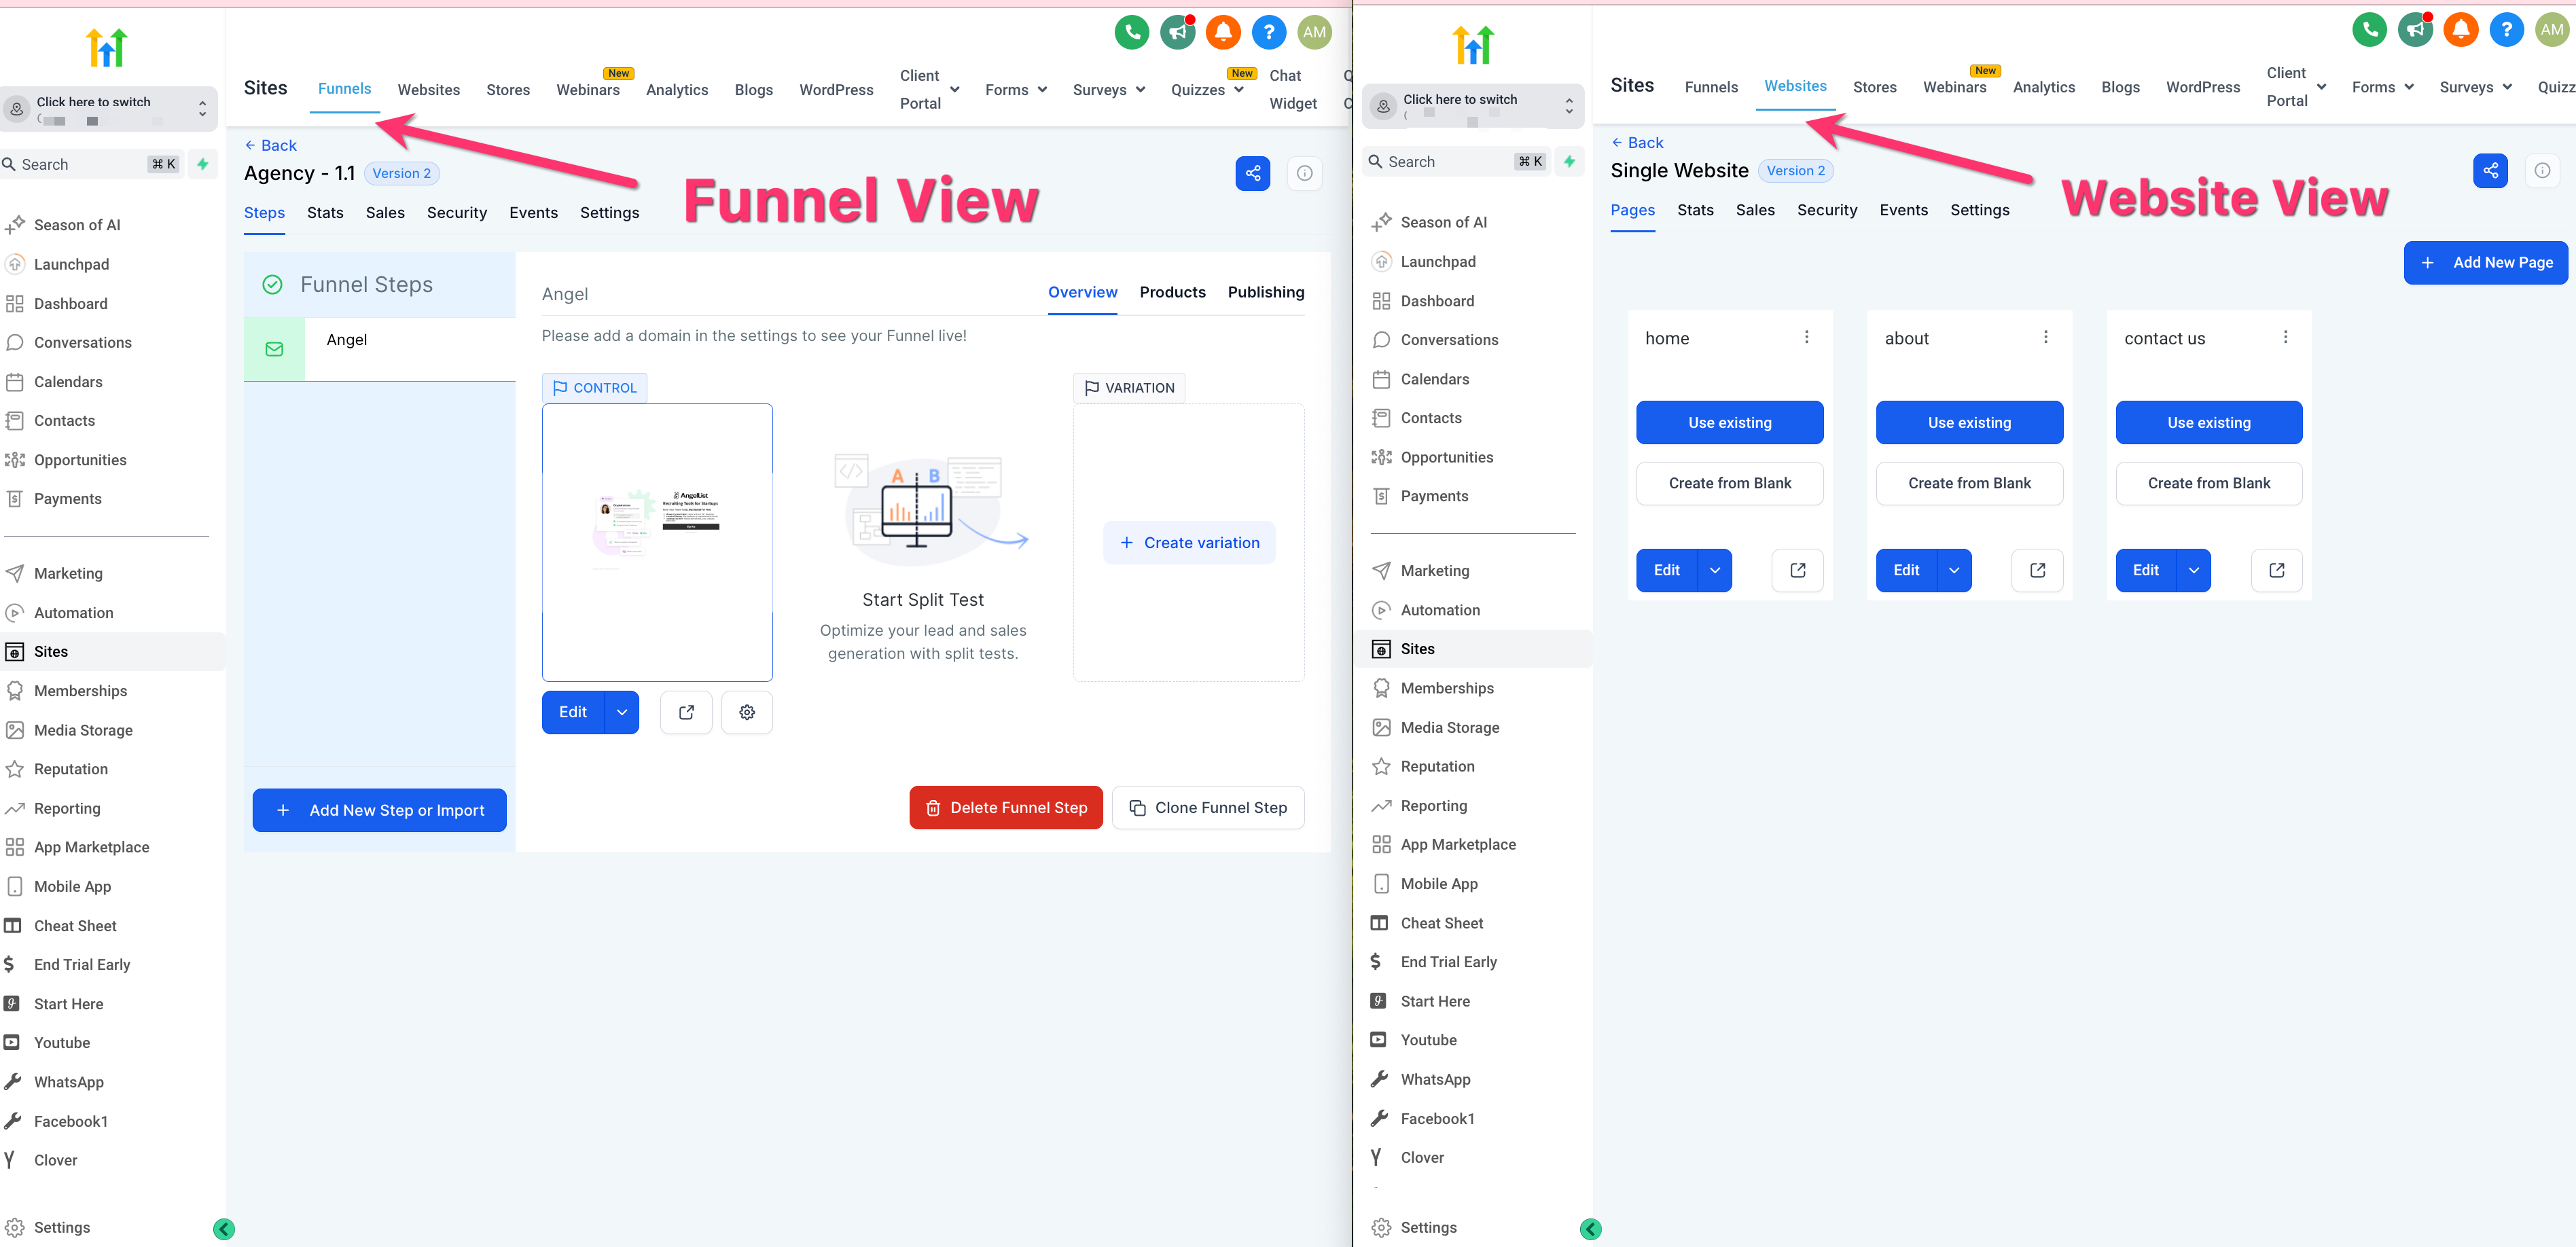Click the settings gear under the Angel control page
The image size is (2576, 1247).
746,712
